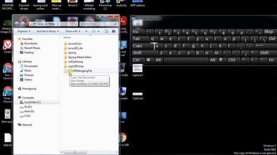This screenshot has width=277, height=155.
Task: Select the Photoshop CC desktop shortcut
Action: tap(105, 5)
